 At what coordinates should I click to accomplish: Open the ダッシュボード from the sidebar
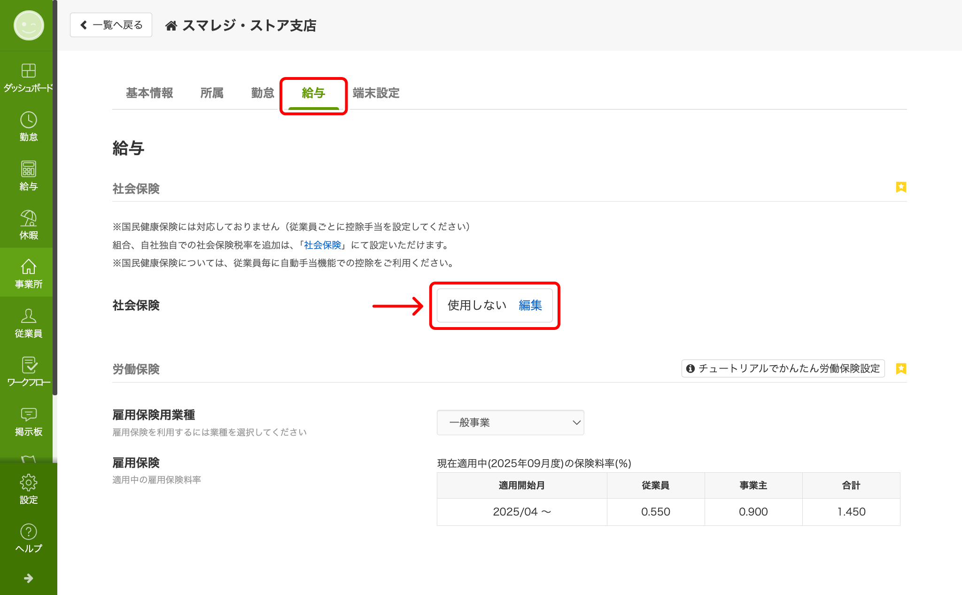click(x=28, y=77)
